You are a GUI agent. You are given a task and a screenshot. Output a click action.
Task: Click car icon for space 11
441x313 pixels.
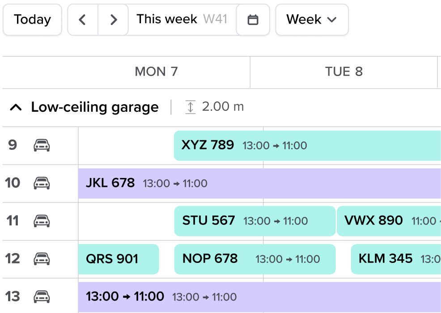coord(42,221)
